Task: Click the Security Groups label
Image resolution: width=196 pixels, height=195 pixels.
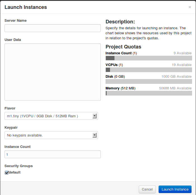Action: pos(18,166)
